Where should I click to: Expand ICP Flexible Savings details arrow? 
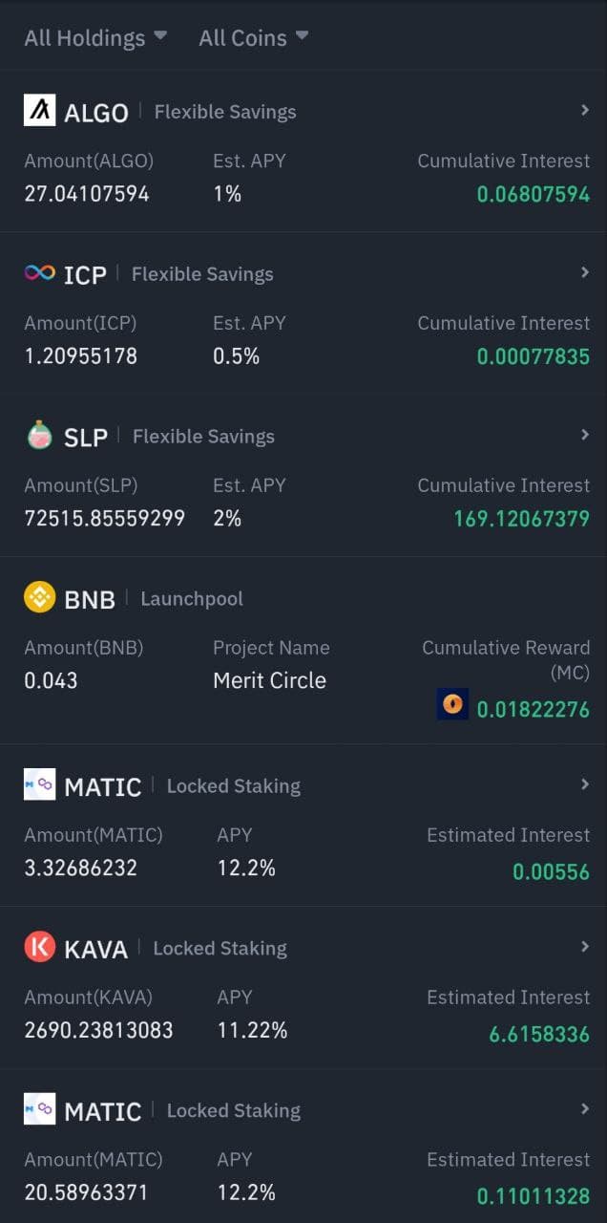(x=585, y=273)
